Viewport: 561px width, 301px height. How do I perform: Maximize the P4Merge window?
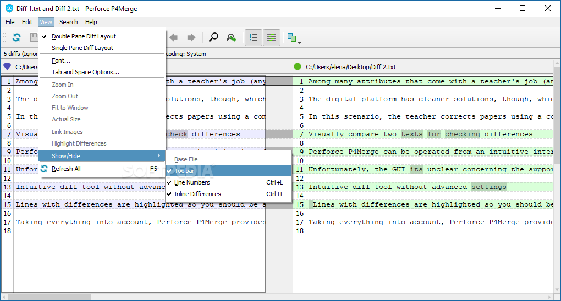522,8
